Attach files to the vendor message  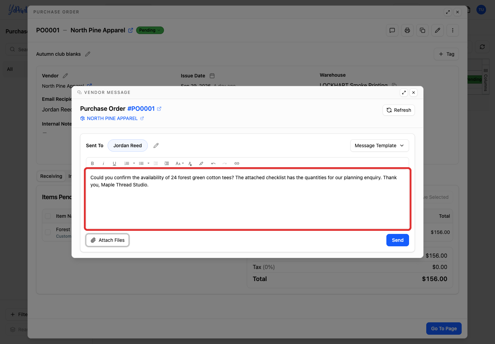[x=107, y=240]
